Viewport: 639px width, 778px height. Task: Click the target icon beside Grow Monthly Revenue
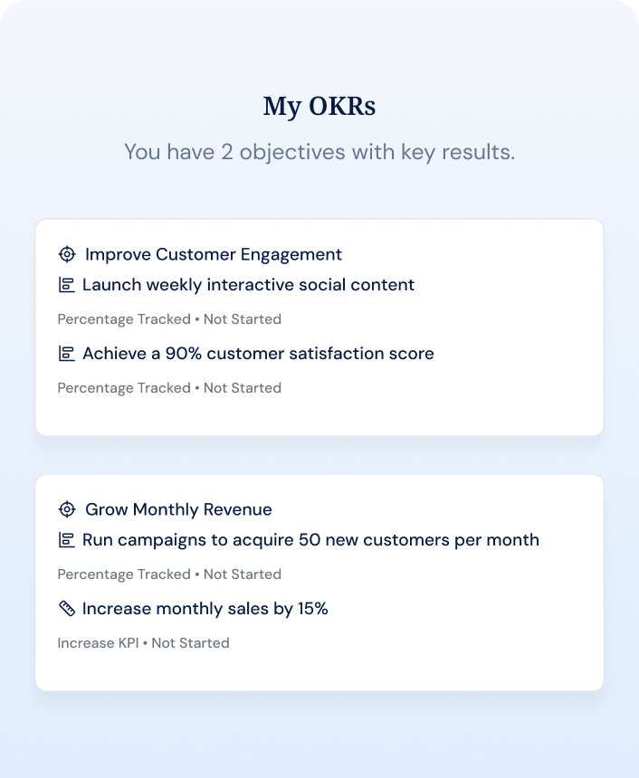point(66,509)
